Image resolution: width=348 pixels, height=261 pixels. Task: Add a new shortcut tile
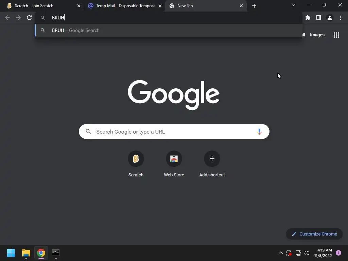coord(212,164)
